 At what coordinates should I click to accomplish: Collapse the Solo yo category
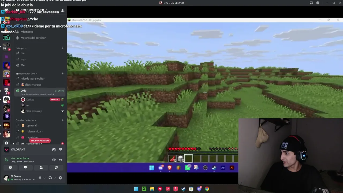coord(21,48)
